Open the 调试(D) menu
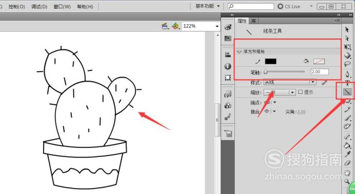Image resolution: width=355 pixels, height=194 pixels. [x=39, y=7]
